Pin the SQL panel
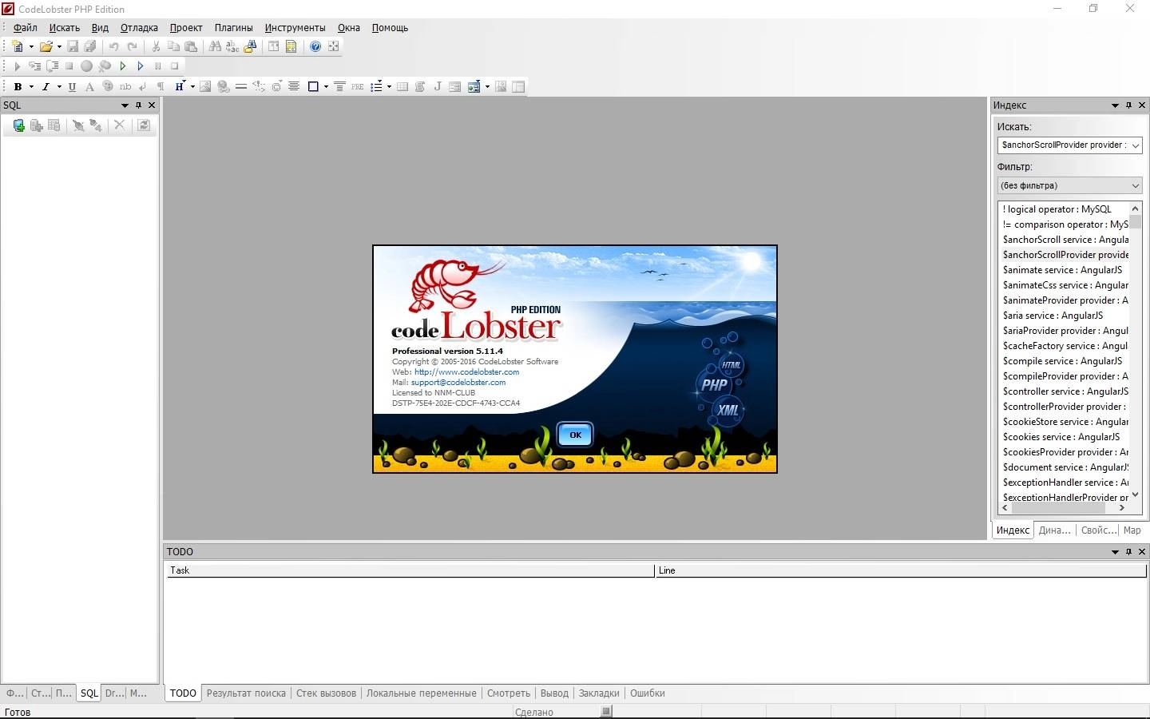This screenshot has width=1150, height=719. point(138,105)
